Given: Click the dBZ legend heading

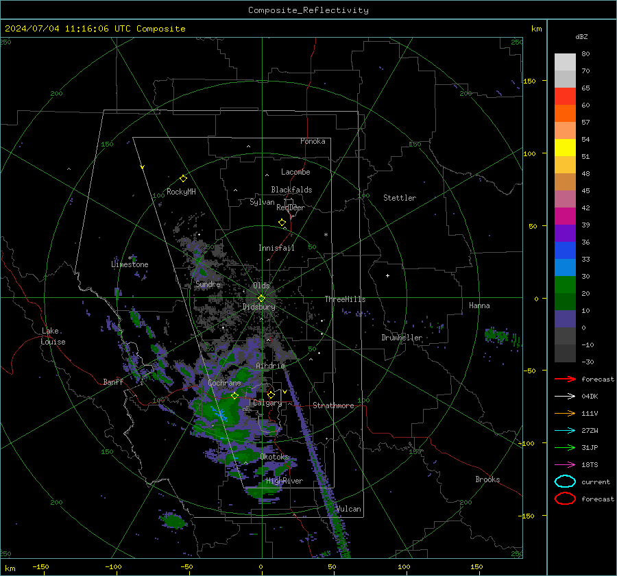Looking at the screenshot, I should [581, 36].
